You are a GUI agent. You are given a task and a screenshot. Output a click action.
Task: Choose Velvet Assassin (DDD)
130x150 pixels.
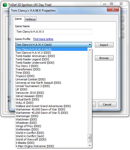pyautogui.click(x=52, y=96)
